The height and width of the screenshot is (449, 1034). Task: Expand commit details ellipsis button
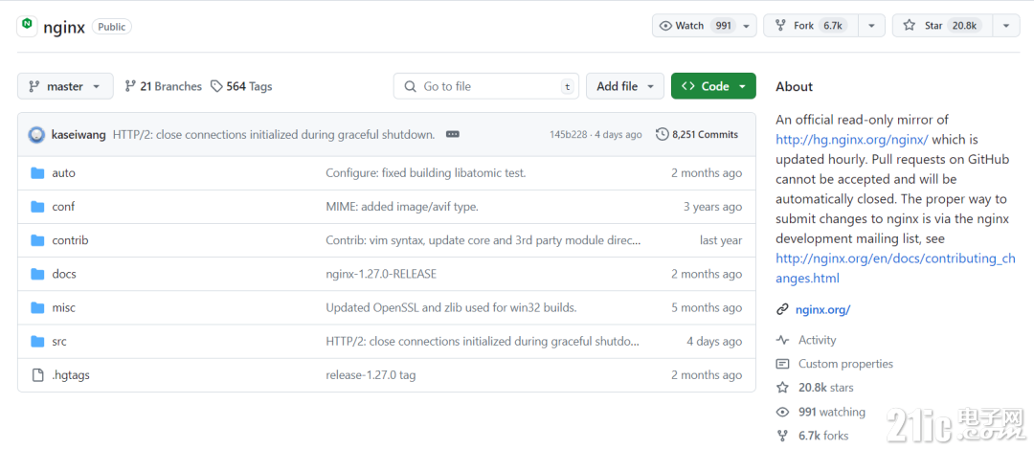[452, 134]
